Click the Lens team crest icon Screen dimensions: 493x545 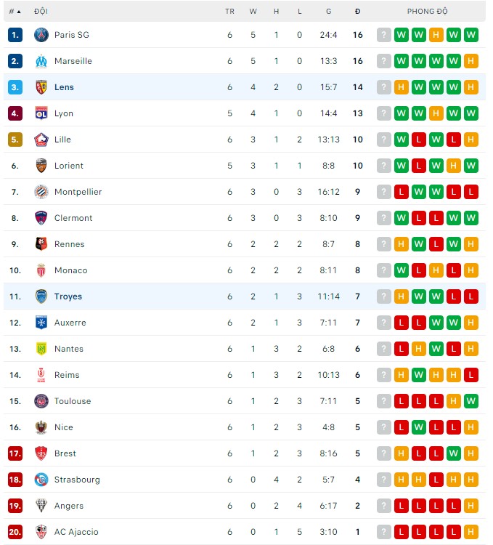point(41,87)
